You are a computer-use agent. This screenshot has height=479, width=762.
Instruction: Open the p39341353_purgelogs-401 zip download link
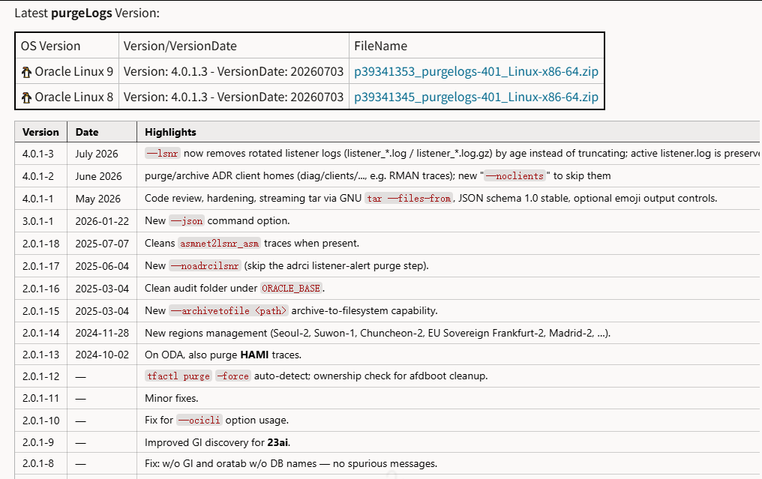click(x=475, y=71)
